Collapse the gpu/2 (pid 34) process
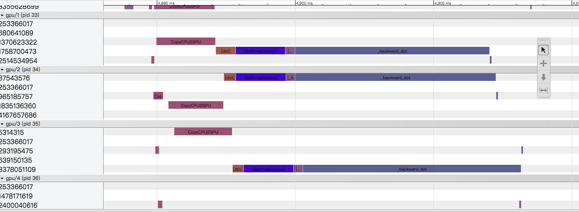Image resolution: width=579 pixels, height=212 pixels. tap(2, 70)
